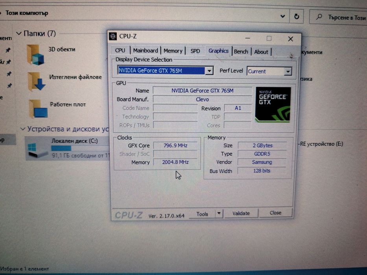Screen dimensions: 367x275
Task: Collapse Устройства и дискови section in Explorer
Action: point(23,129)
